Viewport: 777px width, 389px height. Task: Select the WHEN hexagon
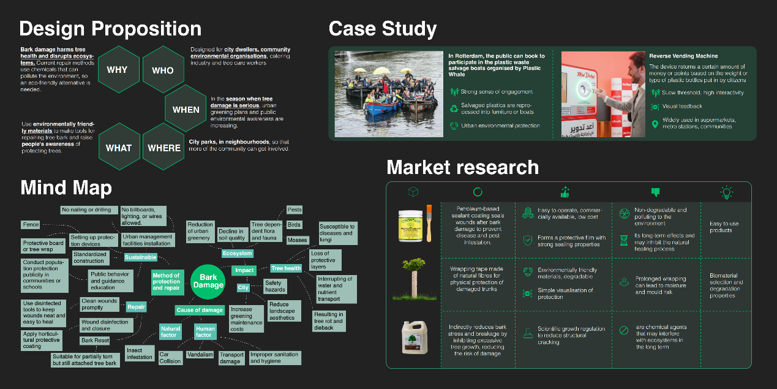tap(186, 109)
